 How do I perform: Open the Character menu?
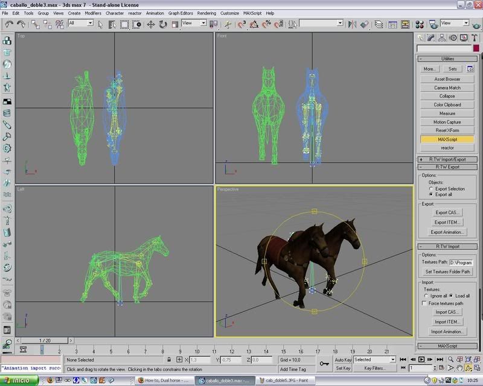click(x=115, y=13)
